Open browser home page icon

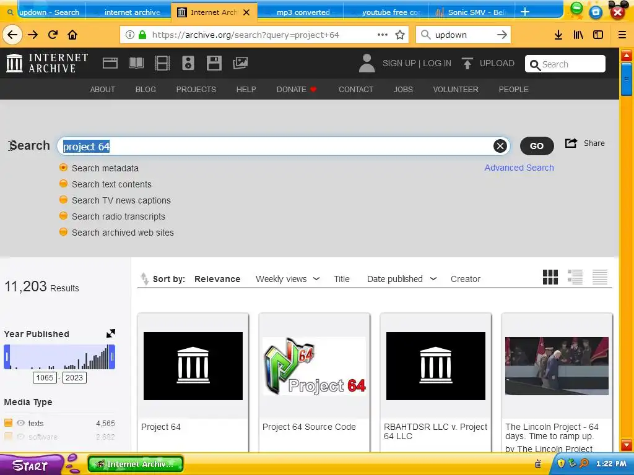click(x=72, y=35)
